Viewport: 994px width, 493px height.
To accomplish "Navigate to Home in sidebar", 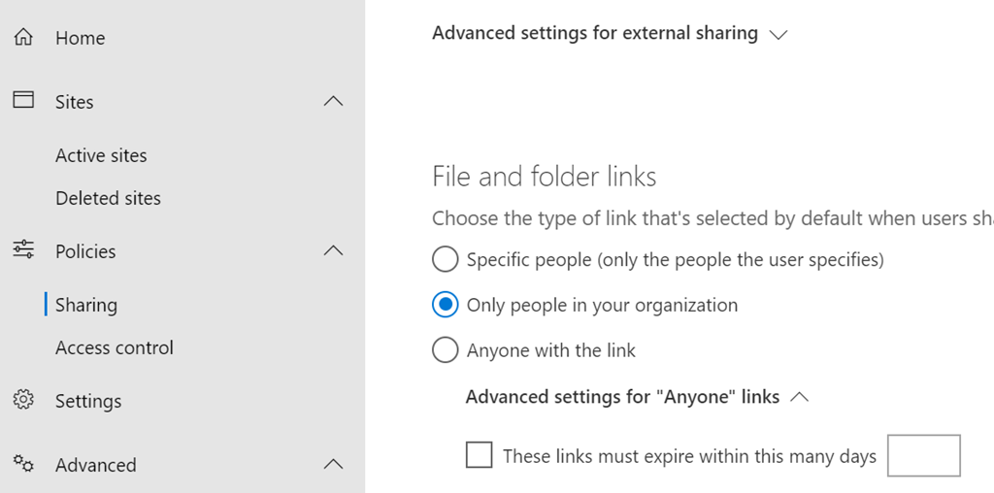I will tap(80, 38).
